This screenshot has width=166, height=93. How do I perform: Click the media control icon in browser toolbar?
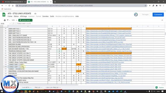pyautogui.click(x=160, y=6)
